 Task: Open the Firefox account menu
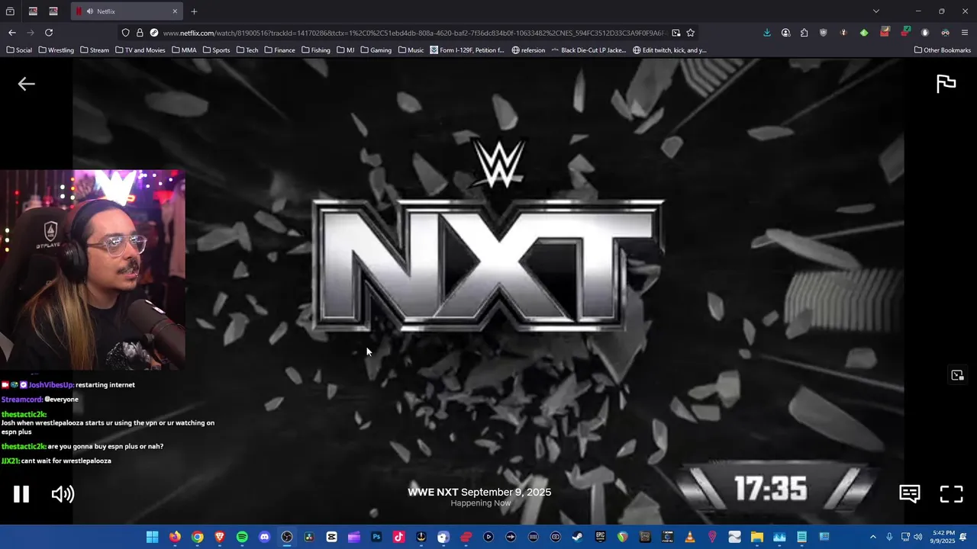785,33
